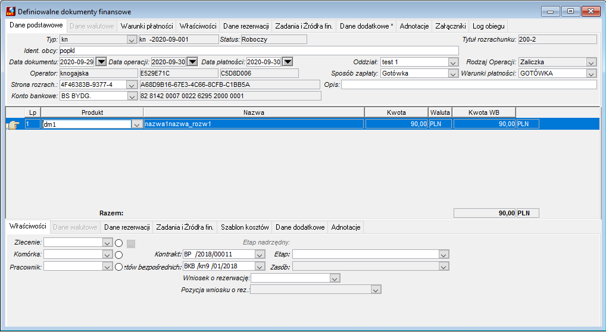Expand the Warunki płatności dropdown field
Viewport: 606px width, 332px height.
tap(592, 73)
